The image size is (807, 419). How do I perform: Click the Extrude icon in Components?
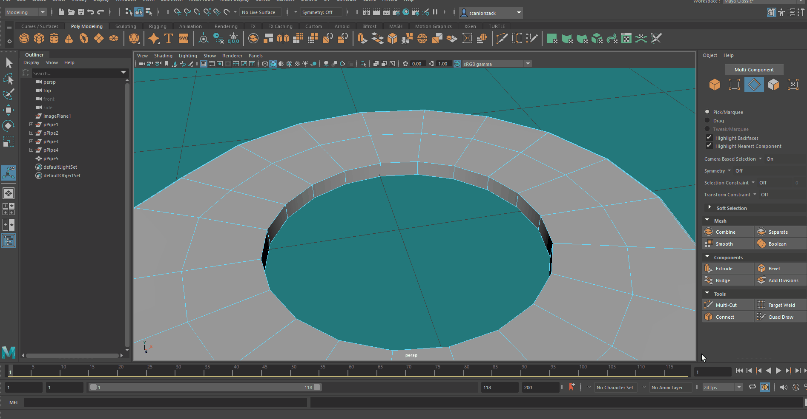709,269
